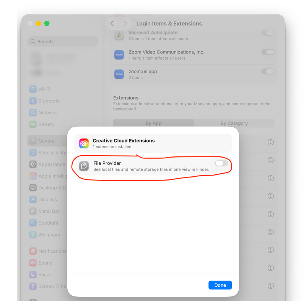Image resolution: width=306 pixels, height=301 pixels.
Task: Click the topmost info button in extensions list
Action: 270,142
